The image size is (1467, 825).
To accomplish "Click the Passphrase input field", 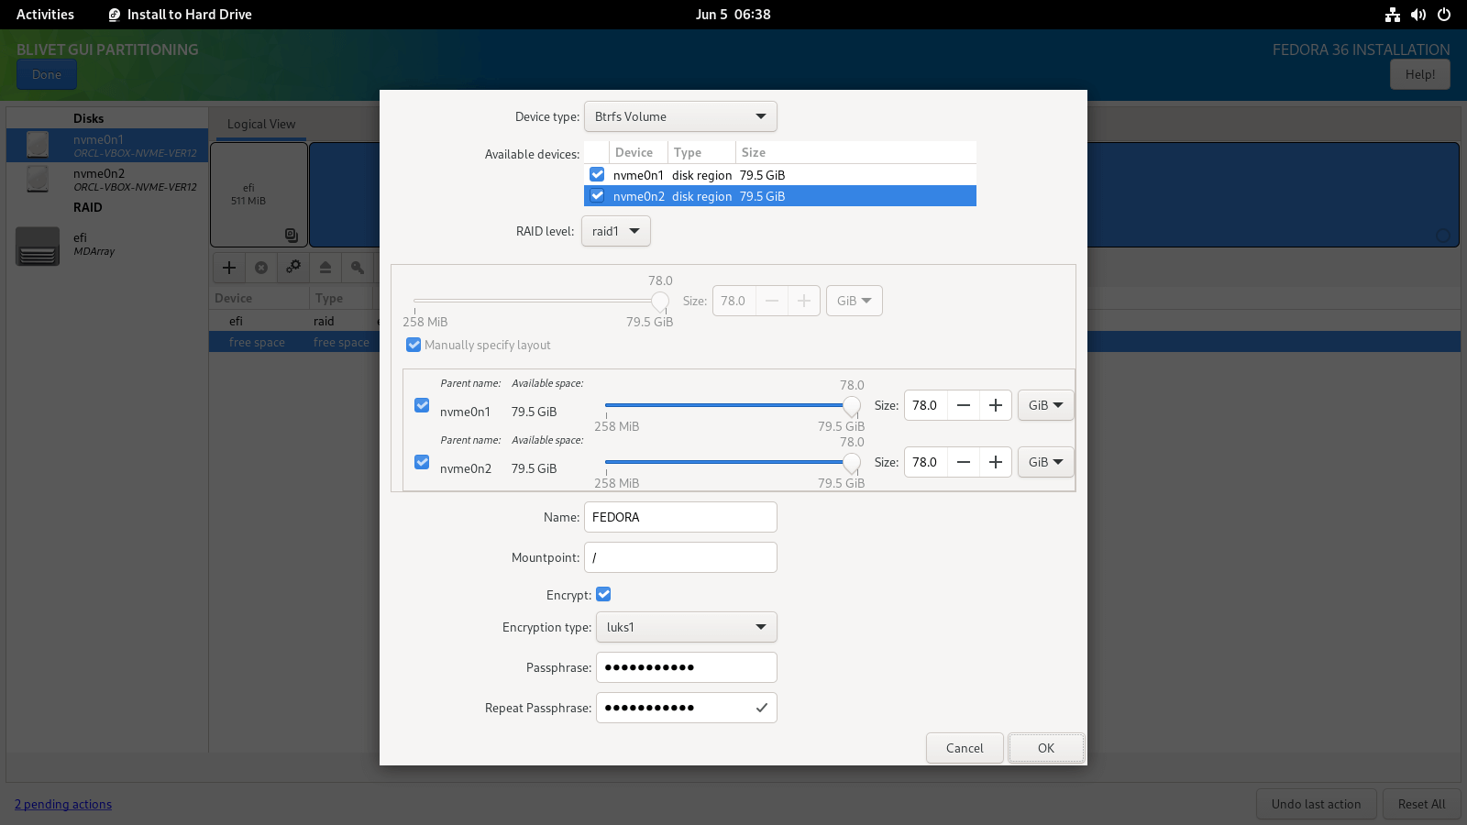I will pos(687,667).
